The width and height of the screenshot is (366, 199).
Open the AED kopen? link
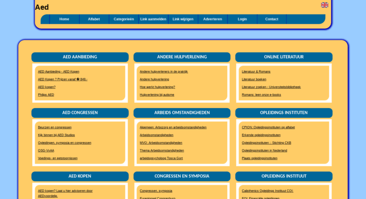click(47, 87)
